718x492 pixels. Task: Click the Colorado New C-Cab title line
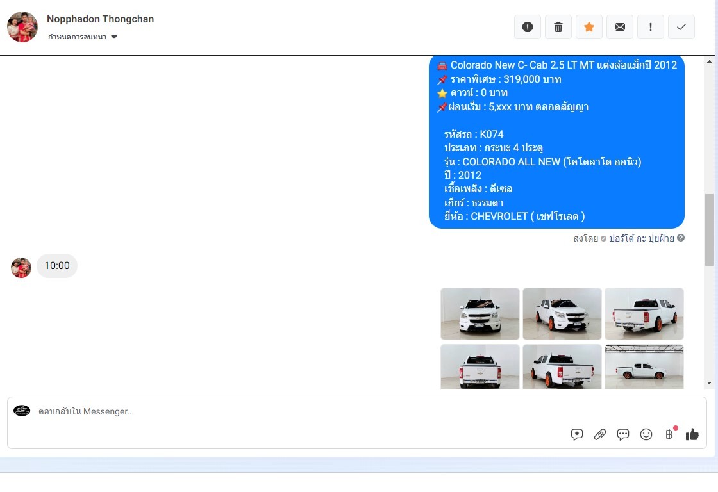(x=557, y=65)
